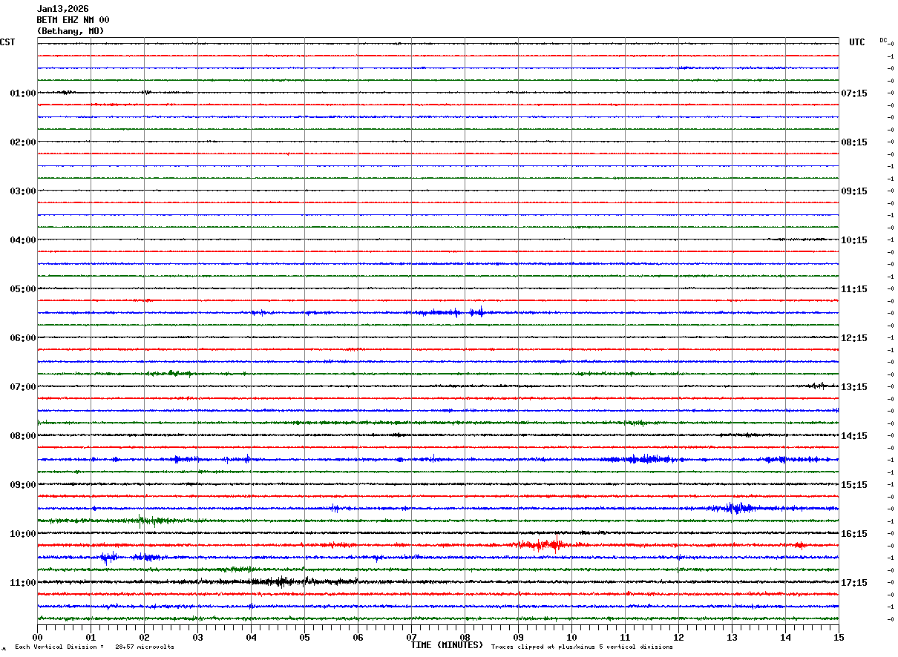Click the 13:15 UTC row label
The image size is (898, 657).
[854, 387]
